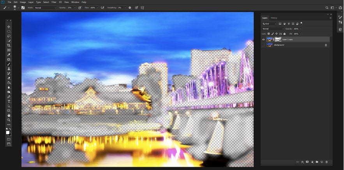
Task: Enable airbrush-style build-up
Action: [x=102, y=8]
